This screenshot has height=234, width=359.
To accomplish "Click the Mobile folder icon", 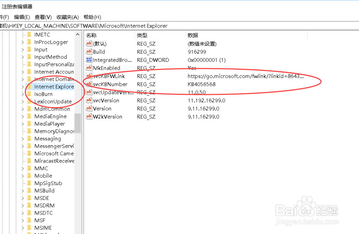I will (x=29, y=176).
